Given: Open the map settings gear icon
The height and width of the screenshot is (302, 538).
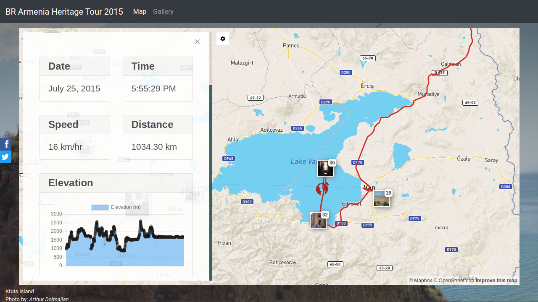Looking at the screenshot, I should 223,39.
